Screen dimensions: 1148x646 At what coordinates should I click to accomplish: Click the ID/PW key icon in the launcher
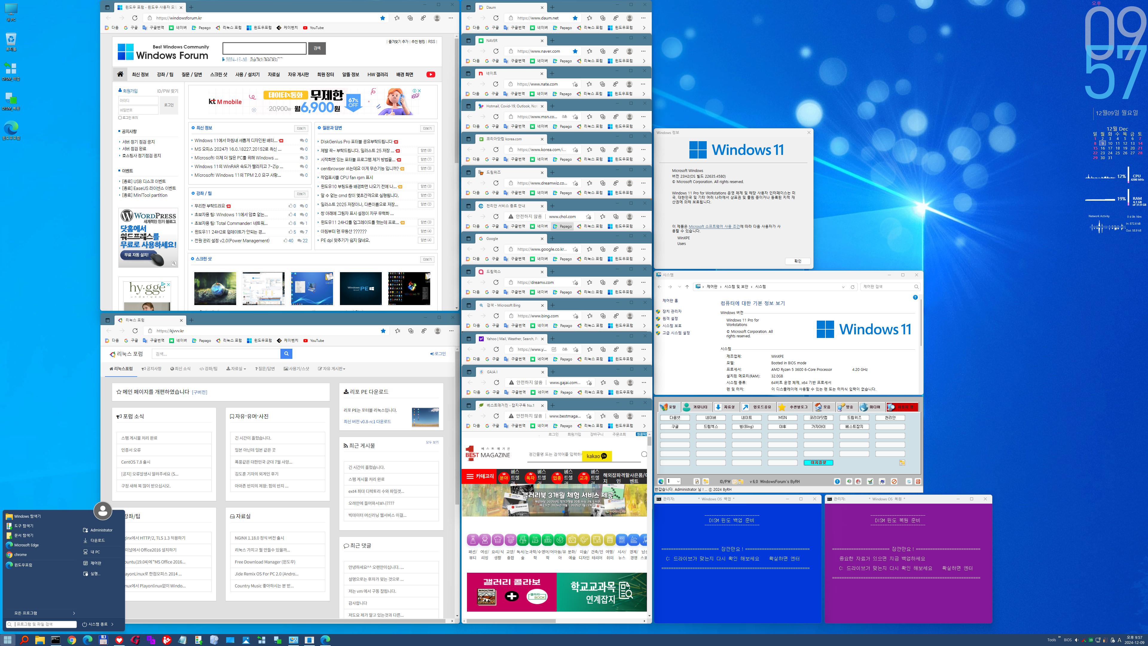(735, 482)
